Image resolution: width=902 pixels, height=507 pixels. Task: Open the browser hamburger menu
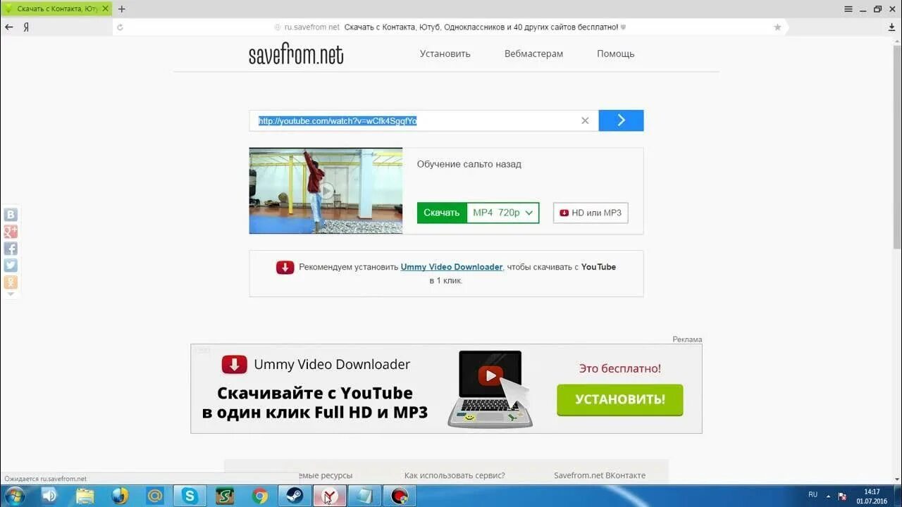848,9
